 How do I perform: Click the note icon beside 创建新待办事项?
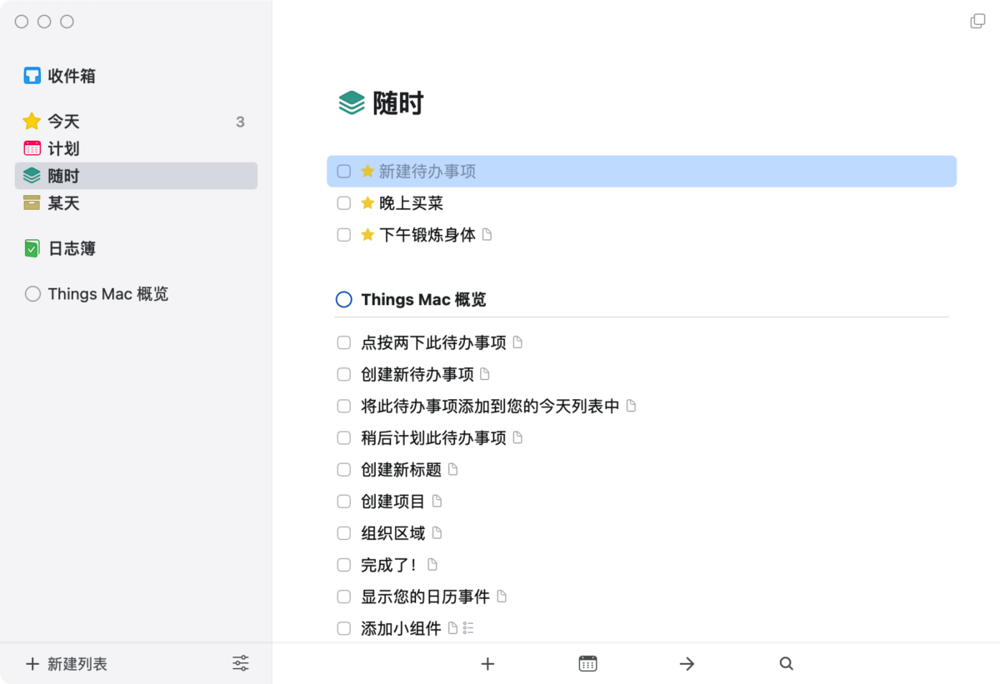pos(485,374)
